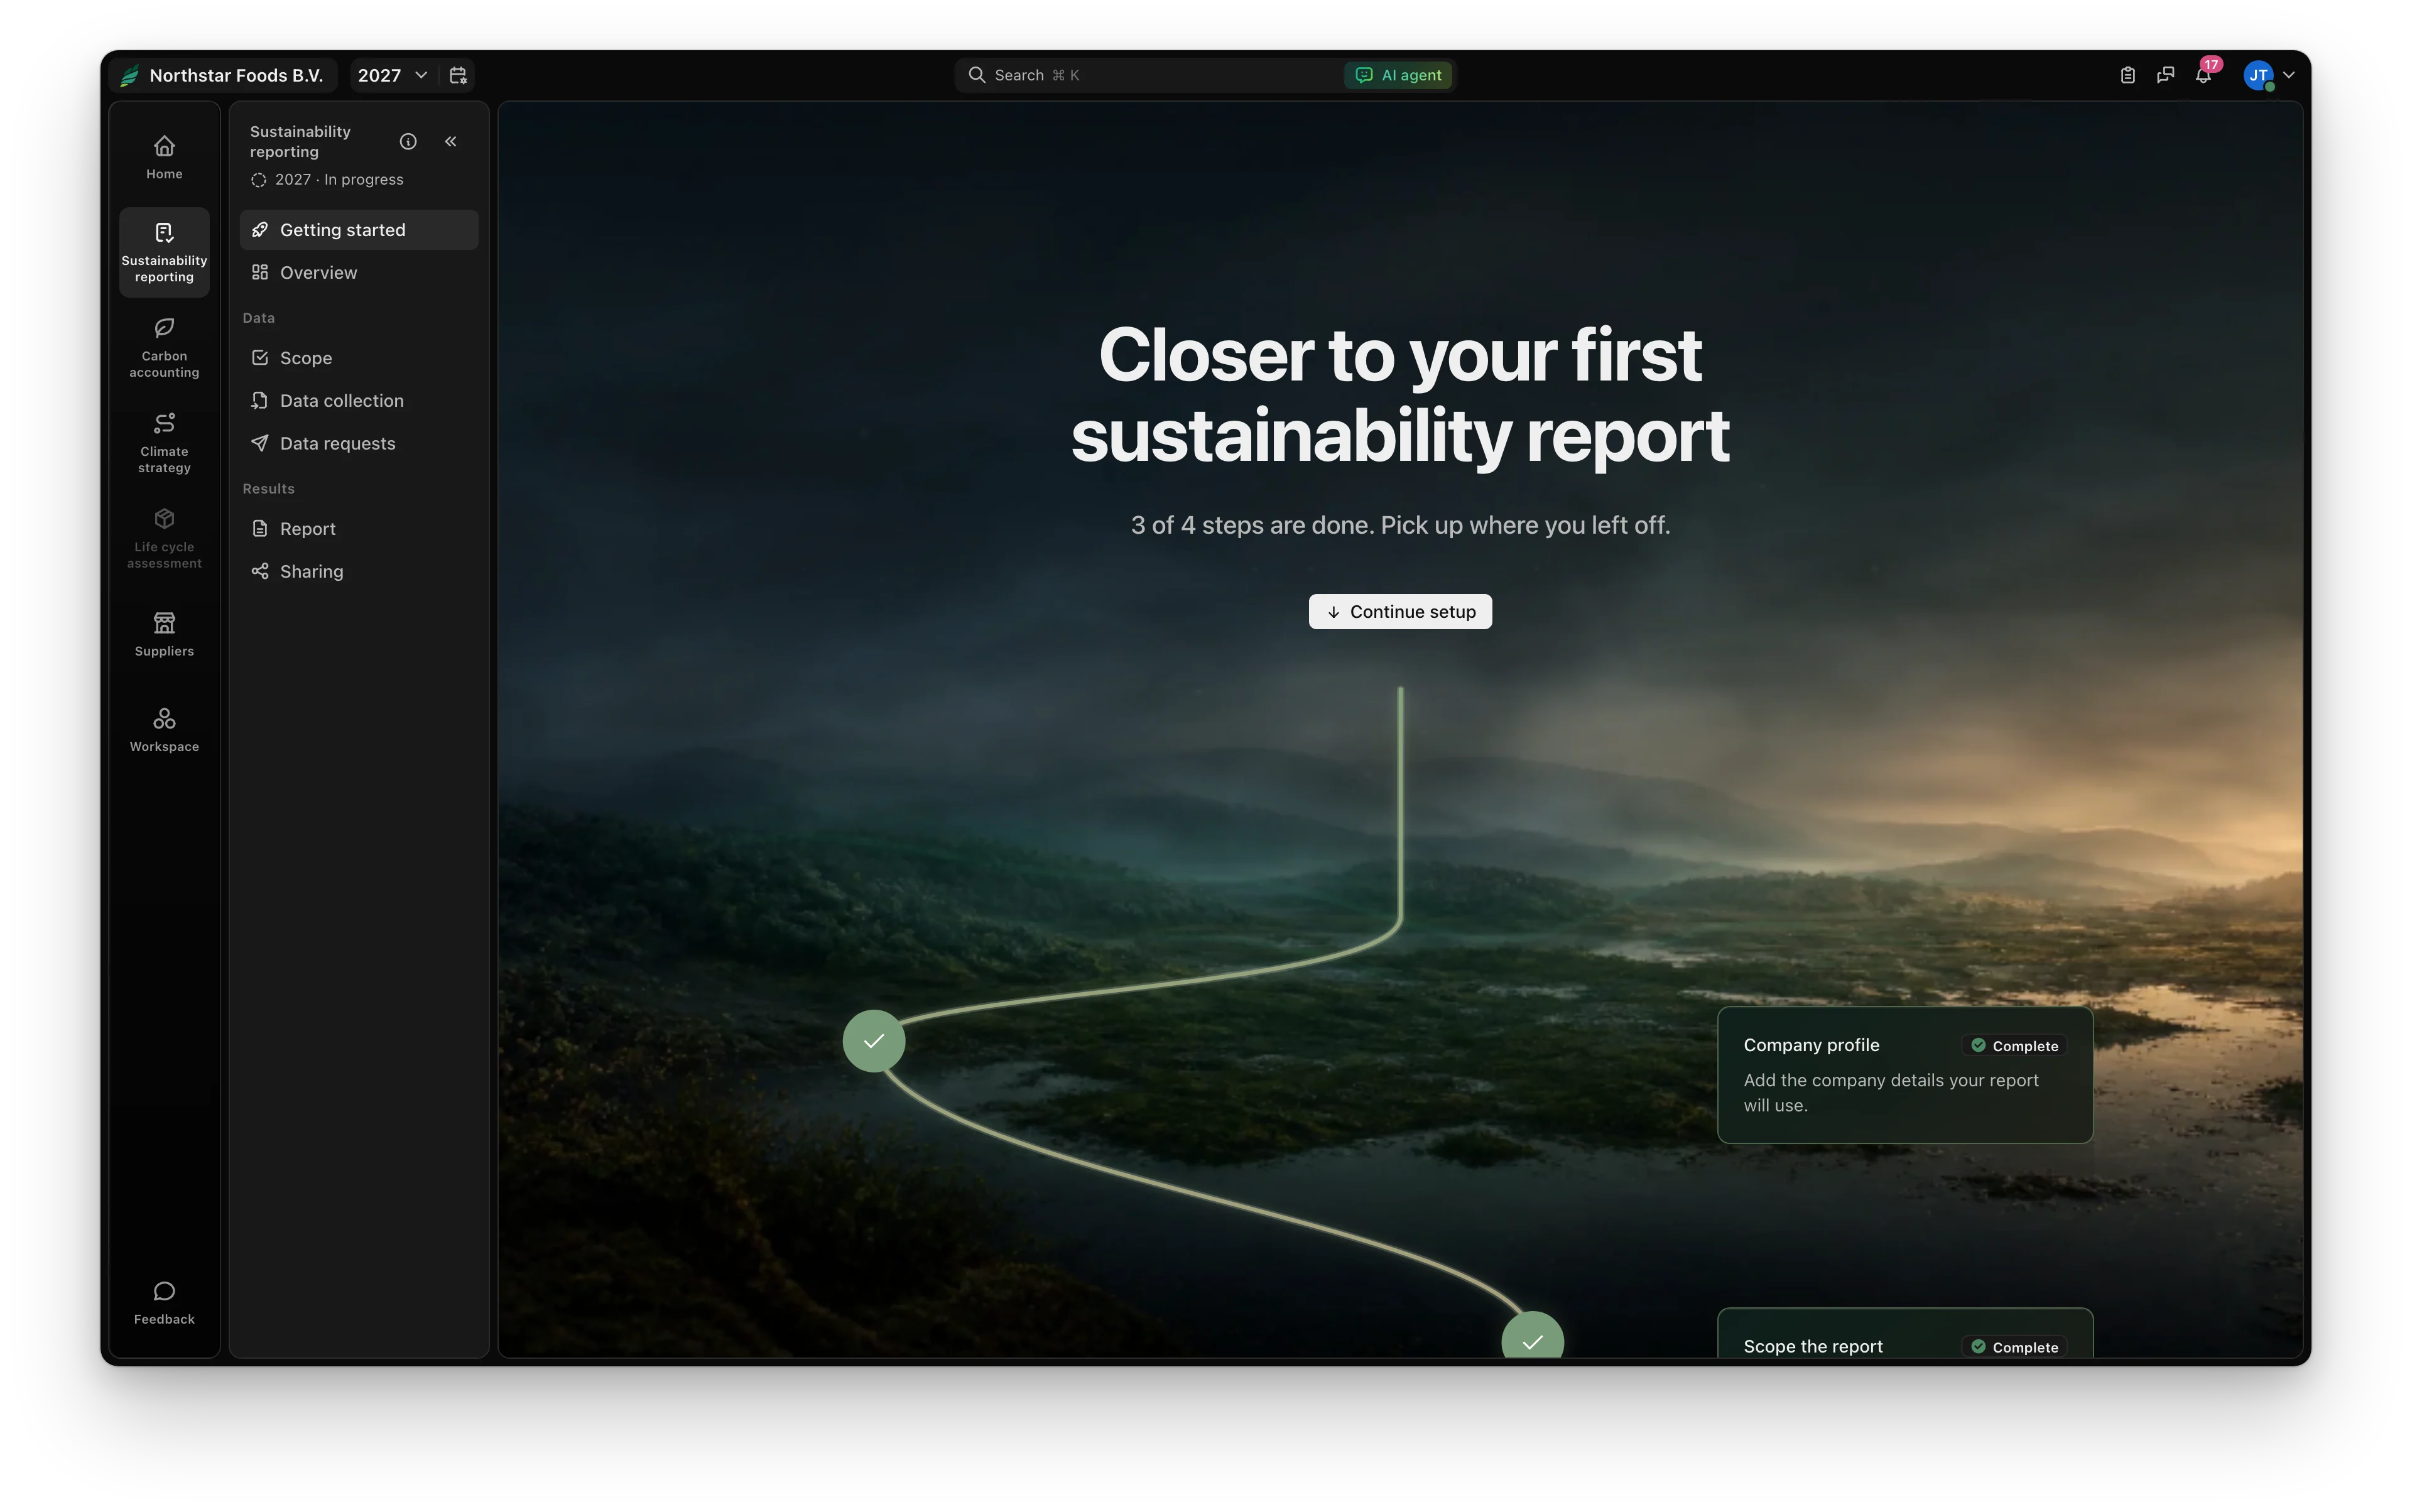Open Sharing page

click(x=358, y=572)
